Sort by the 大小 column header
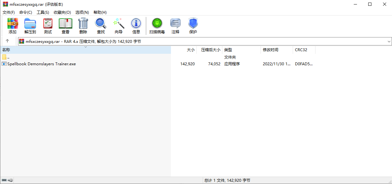This screenshot has height=184, width=392. (184, 50)
